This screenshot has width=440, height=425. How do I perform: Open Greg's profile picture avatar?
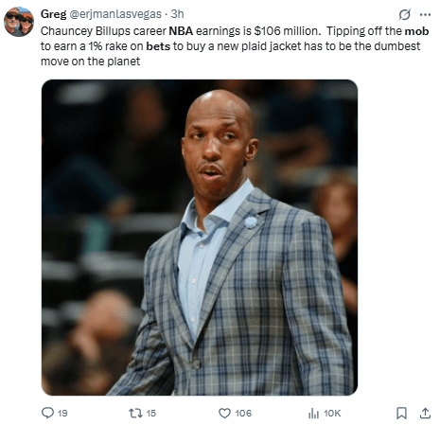click(19, 22)
